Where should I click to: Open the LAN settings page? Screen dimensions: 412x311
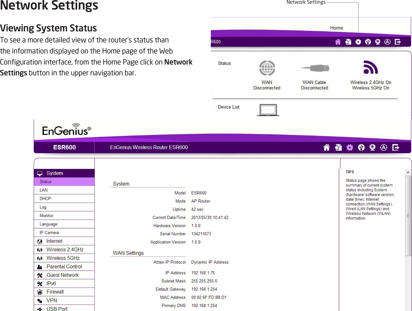[x=64, y=190]
